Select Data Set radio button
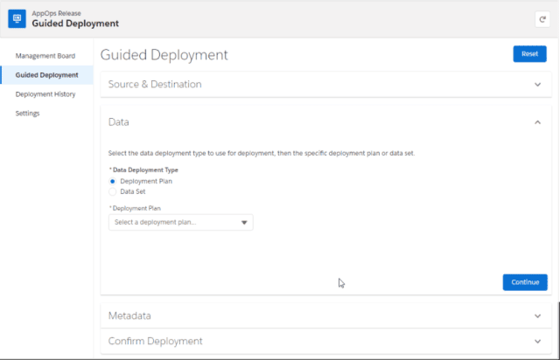The height and width of the screenshot is (360, 560). 113,191
